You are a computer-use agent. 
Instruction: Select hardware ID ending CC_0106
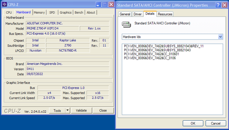[x=150, y=58]
